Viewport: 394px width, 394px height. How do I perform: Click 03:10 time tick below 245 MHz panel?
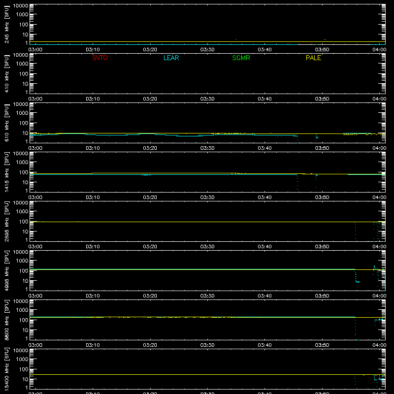pos(93,50)
